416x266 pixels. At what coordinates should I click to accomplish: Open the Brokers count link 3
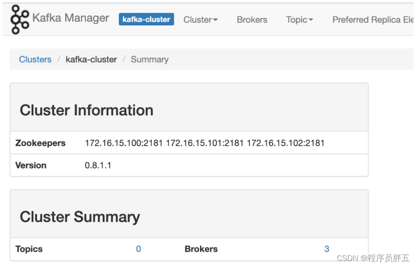327,249
